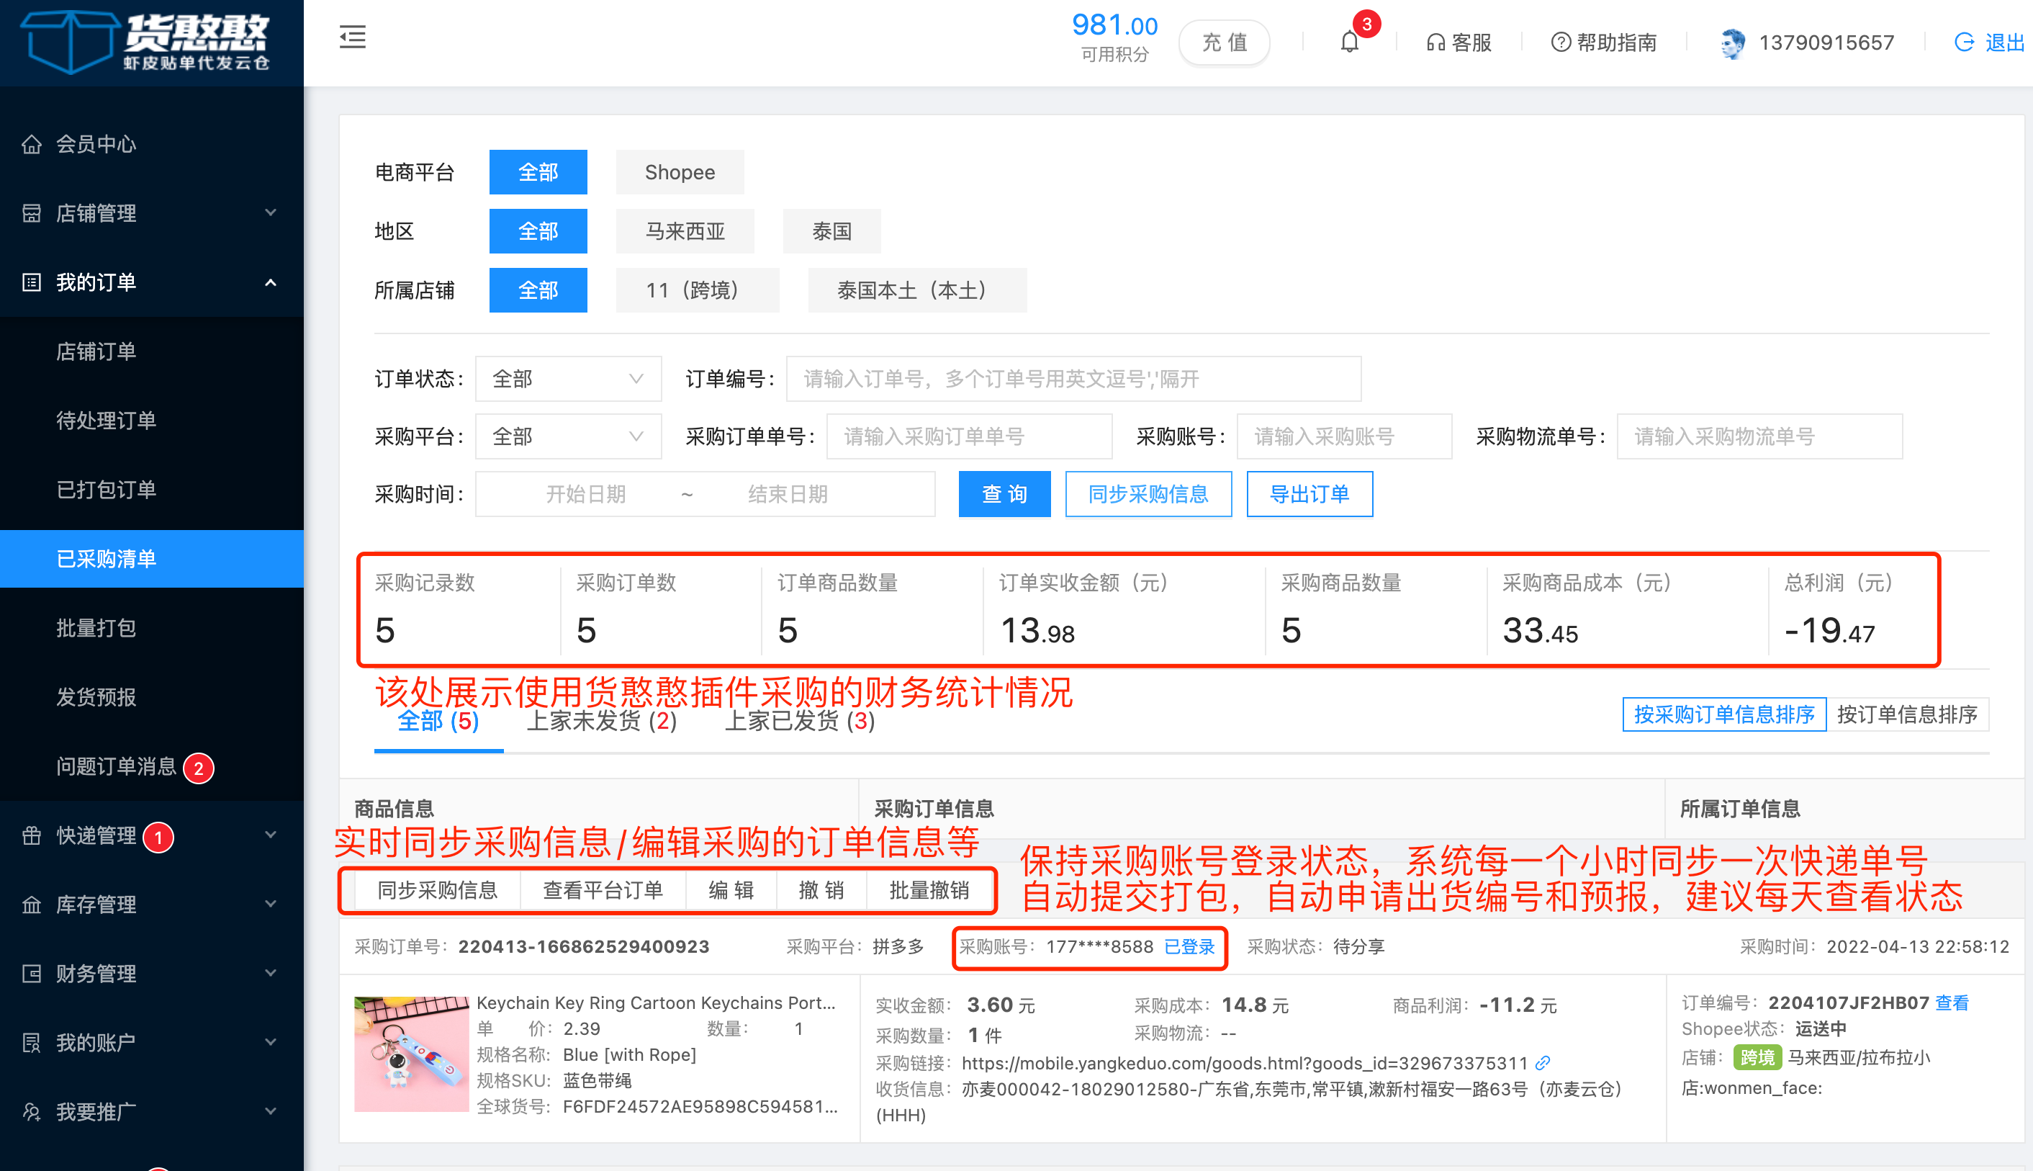Click the keychain product thumbnail

[411, 1054]
